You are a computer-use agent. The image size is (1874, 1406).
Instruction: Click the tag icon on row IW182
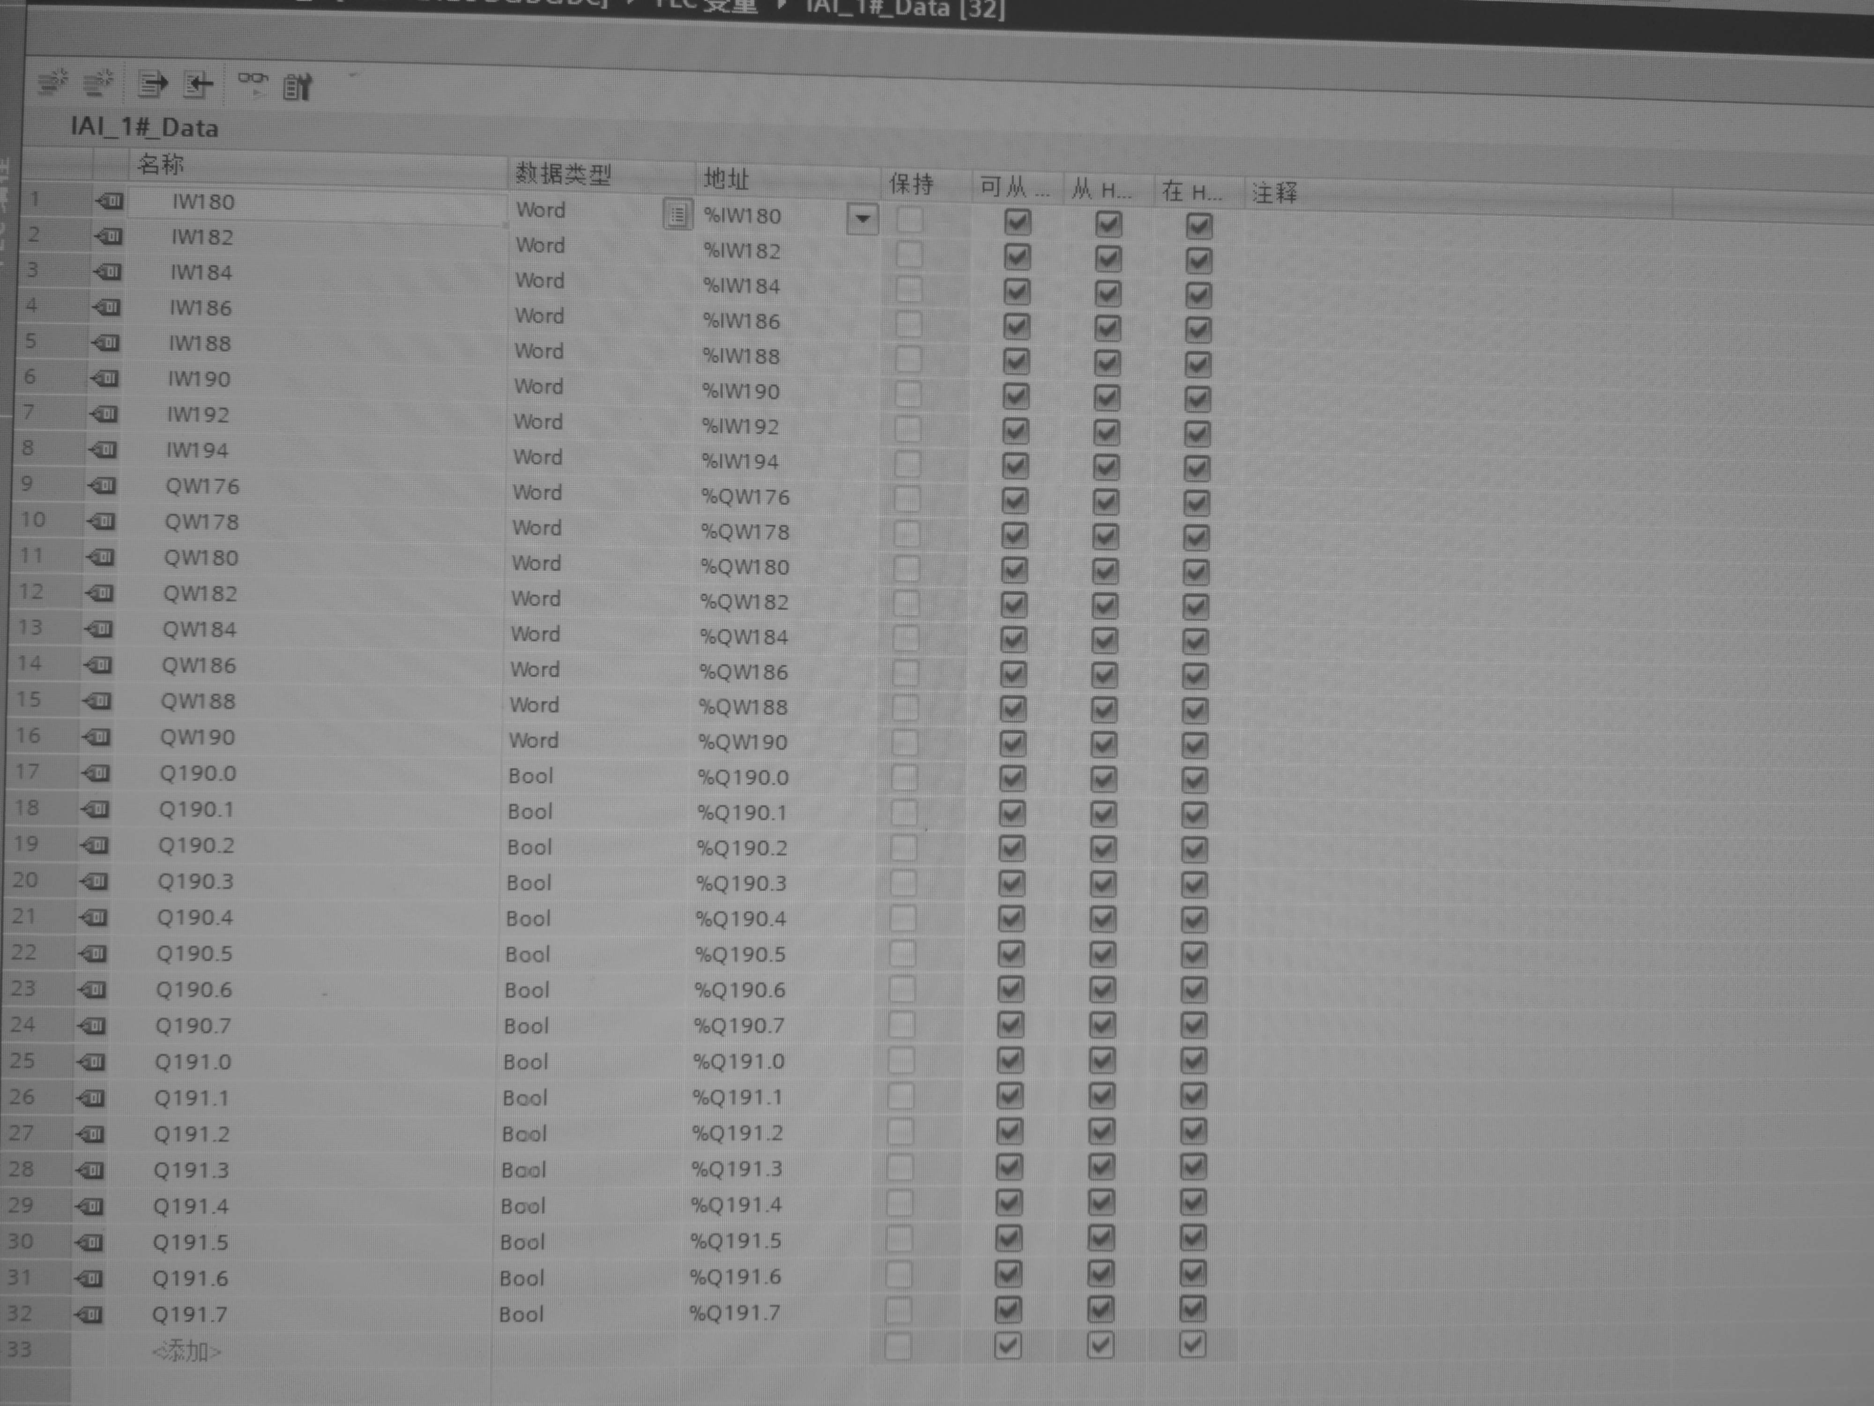pos(109,237)
